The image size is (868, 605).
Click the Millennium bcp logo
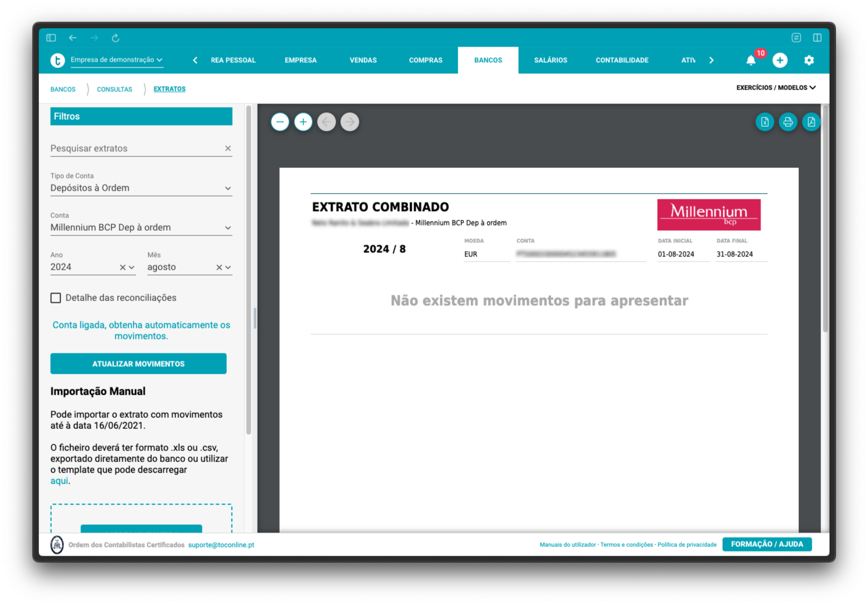tap(709, 215)
